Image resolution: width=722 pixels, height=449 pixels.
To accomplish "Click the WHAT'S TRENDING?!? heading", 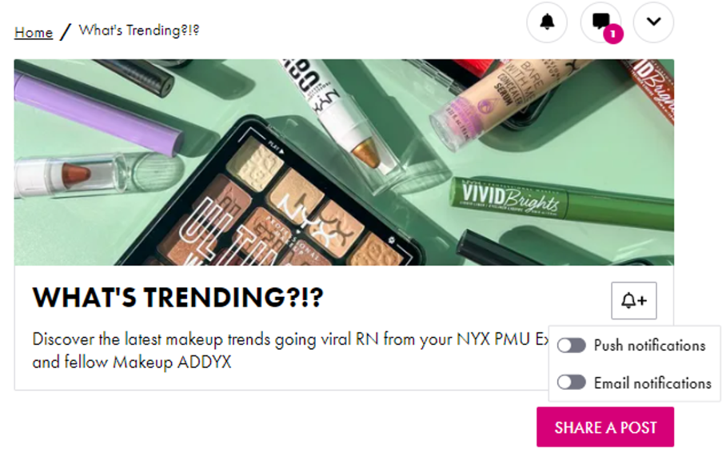I will click(x=178, y=297).
